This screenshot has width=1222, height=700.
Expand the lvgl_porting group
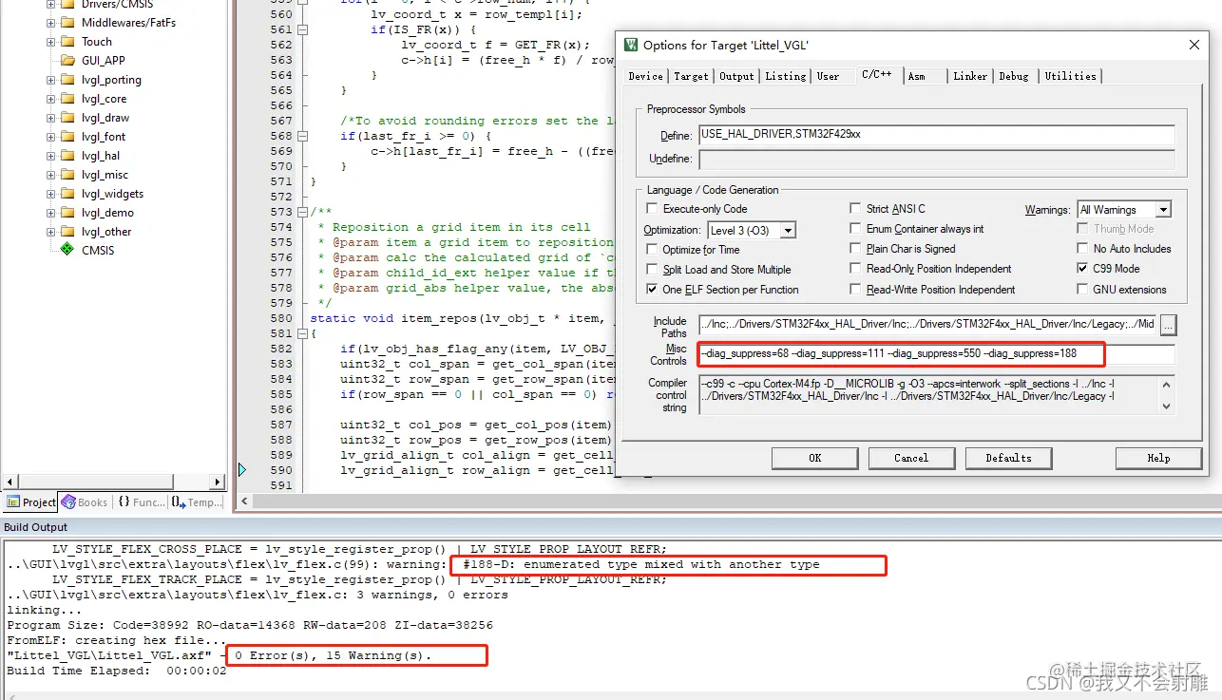pos(50,80)
